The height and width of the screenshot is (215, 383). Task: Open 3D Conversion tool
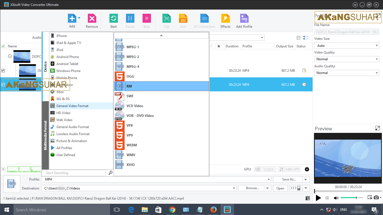(204, 19)
